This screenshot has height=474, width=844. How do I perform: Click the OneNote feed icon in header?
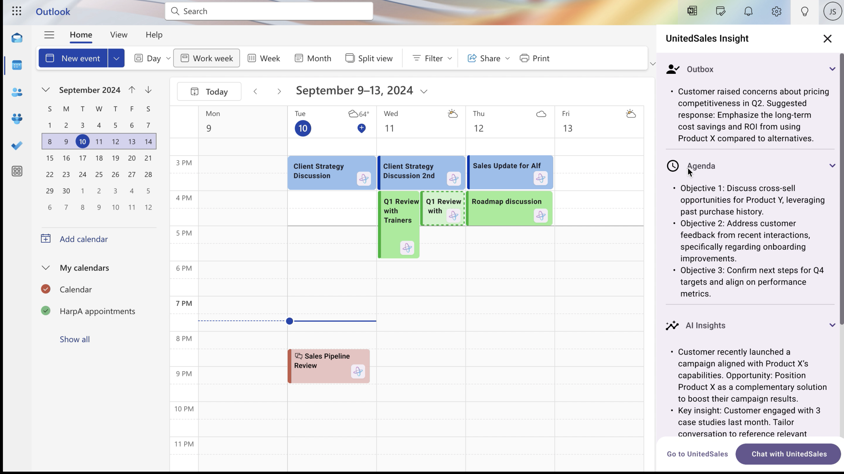tap(692, 11)
